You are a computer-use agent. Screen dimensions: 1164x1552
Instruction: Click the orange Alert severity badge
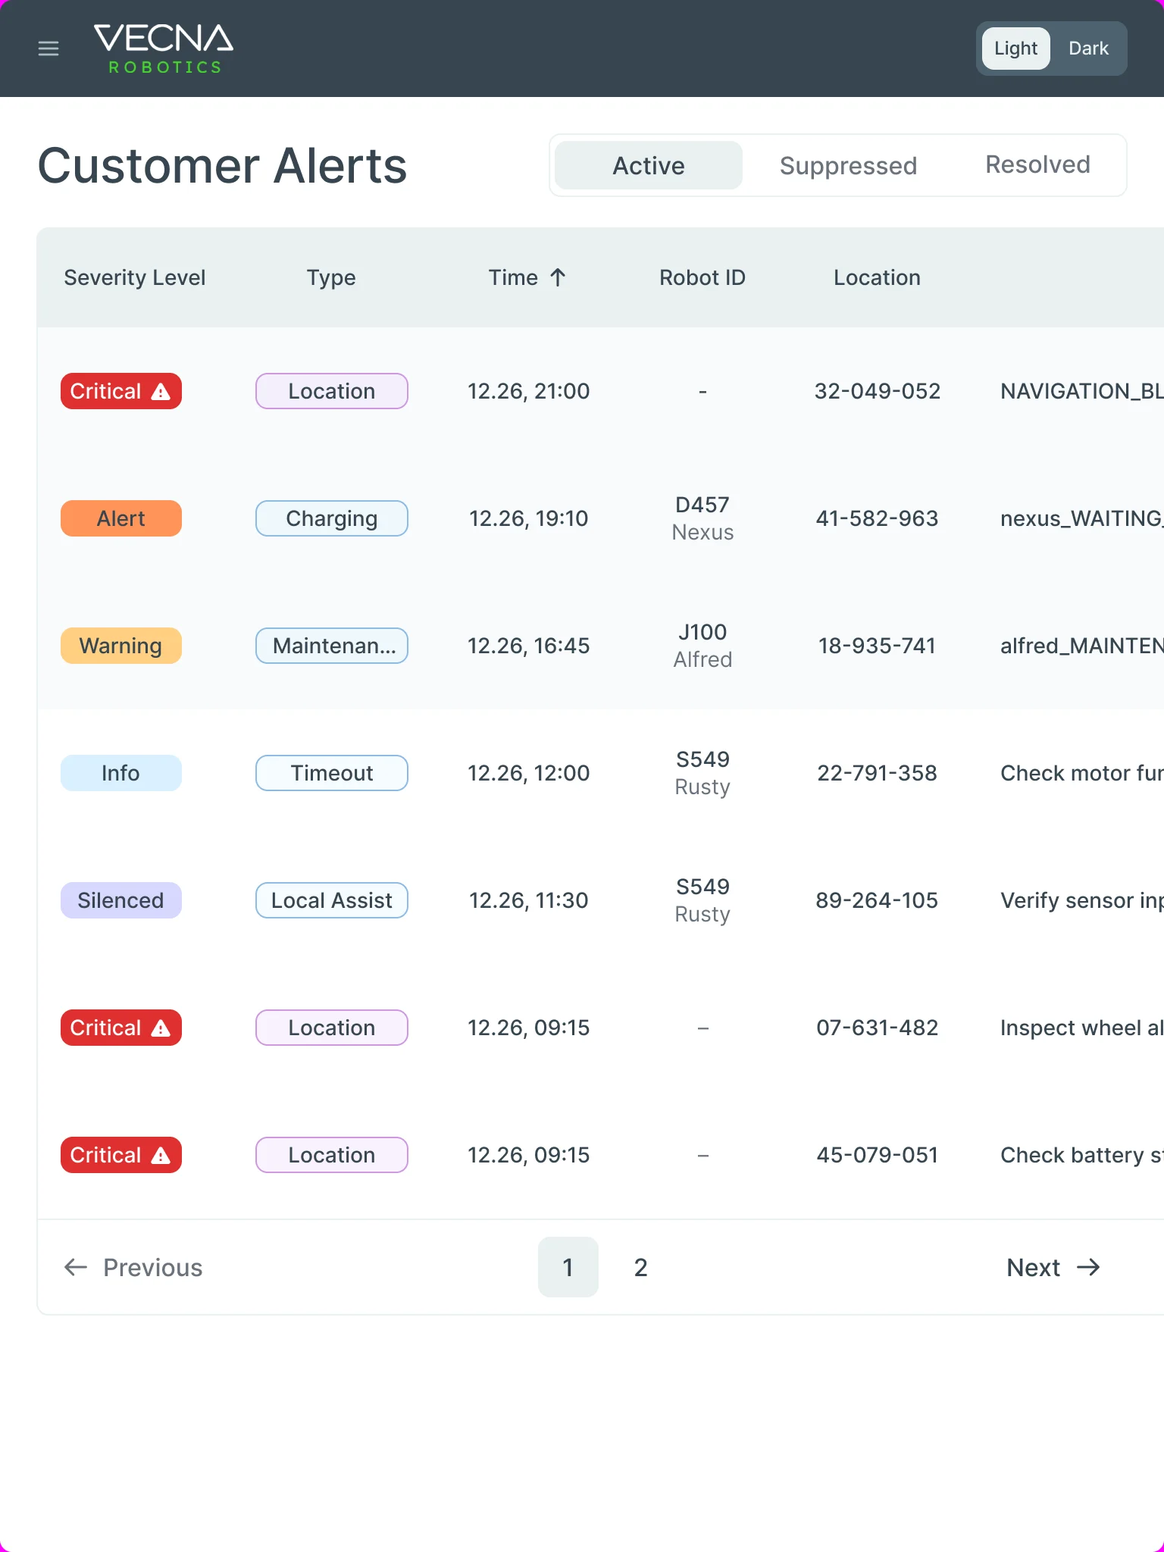click(121, 518)
